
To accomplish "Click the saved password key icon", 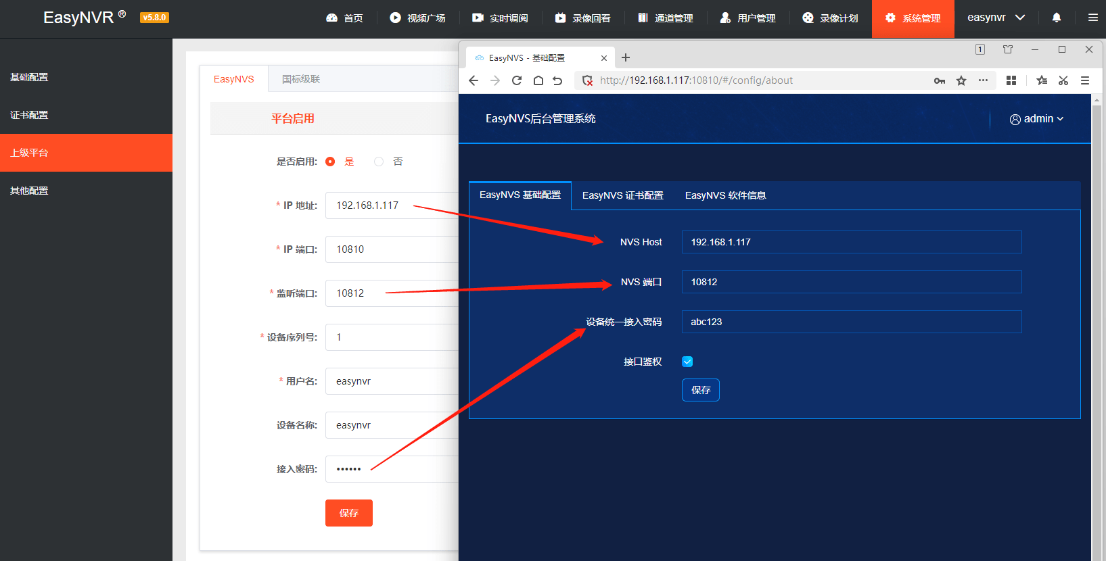I will (940, 80).
